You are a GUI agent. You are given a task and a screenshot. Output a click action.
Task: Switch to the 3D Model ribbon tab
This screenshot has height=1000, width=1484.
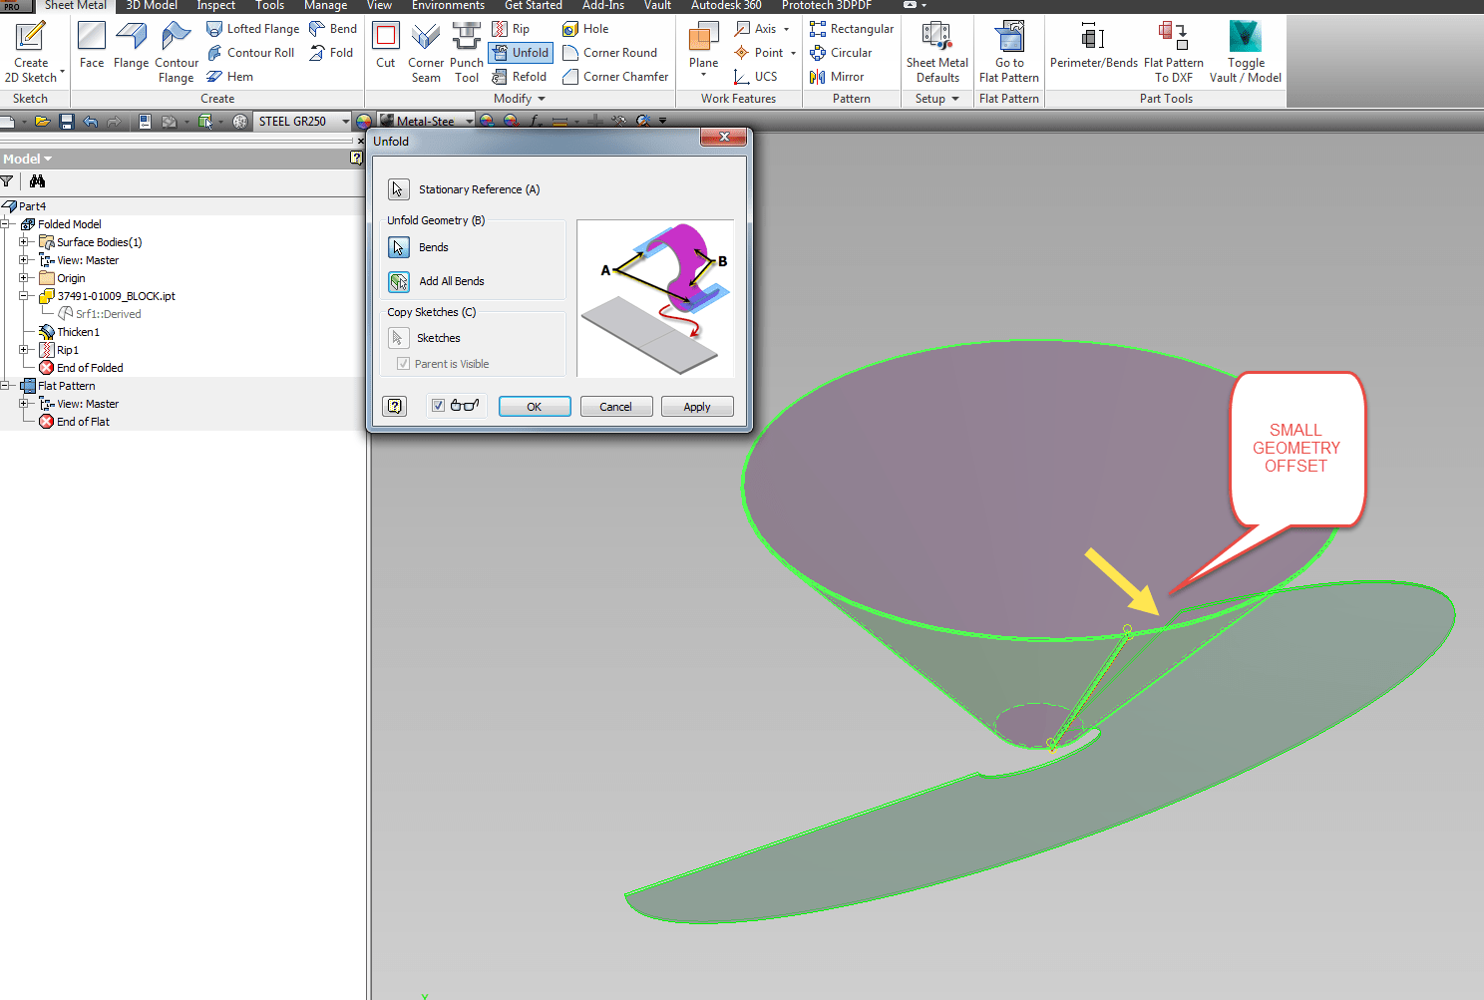[x=151, y=6]
